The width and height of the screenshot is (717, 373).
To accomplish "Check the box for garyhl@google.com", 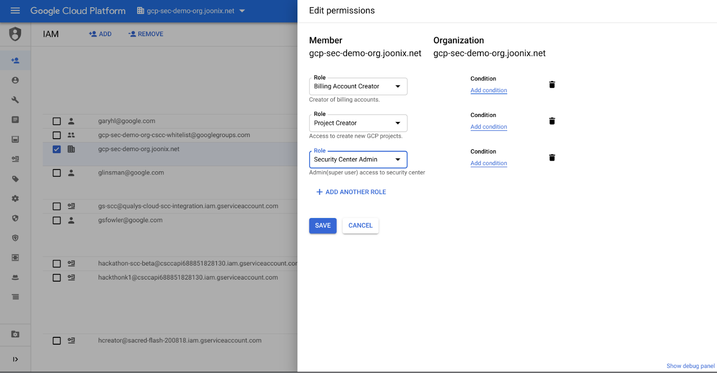I will pos(57,121).
